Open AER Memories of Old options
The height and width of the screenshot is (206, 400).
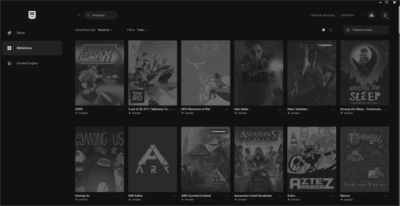(x=227, y=109)
